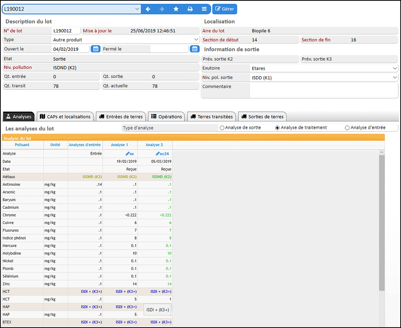Image resolution: width=401 pixels, height=328 pixels.
Task: Open the Niv. pol. sortie dropdown
Action: [395, 77]
